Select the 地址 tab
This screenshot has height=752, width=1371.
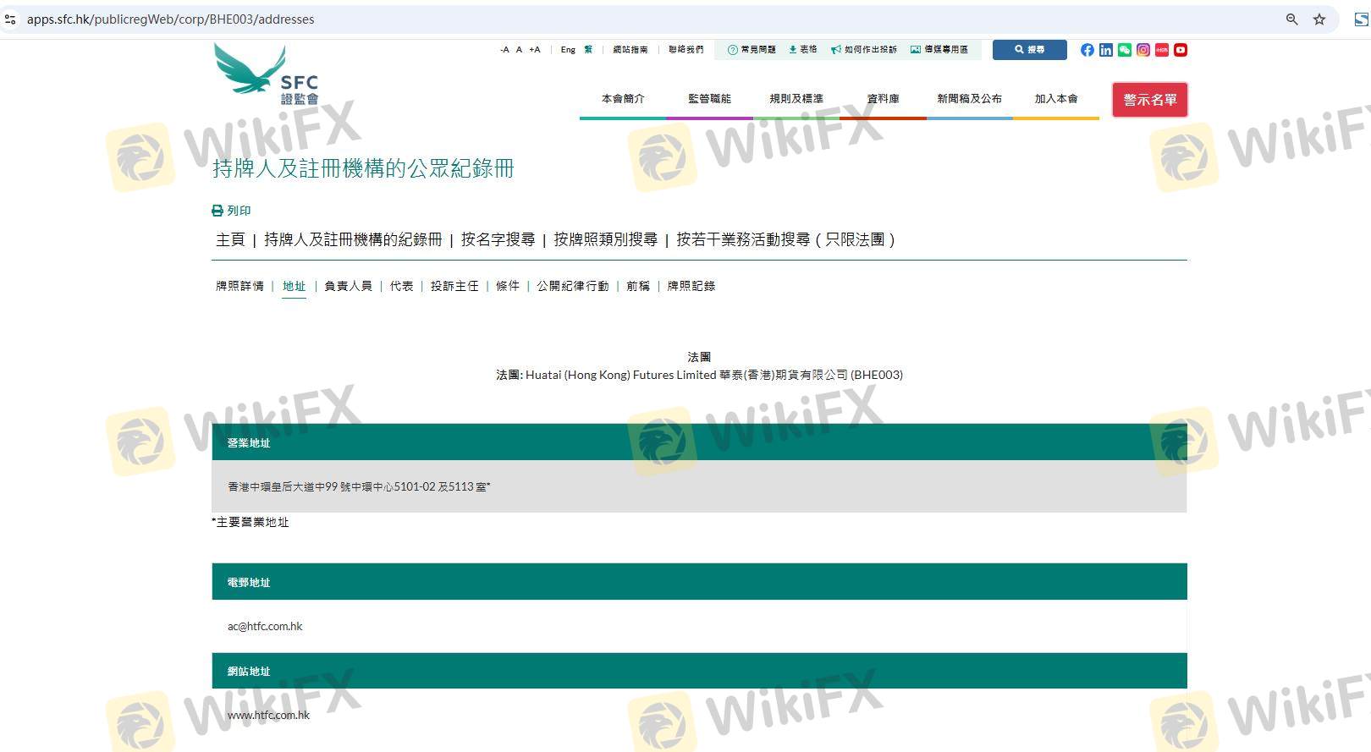294,286
